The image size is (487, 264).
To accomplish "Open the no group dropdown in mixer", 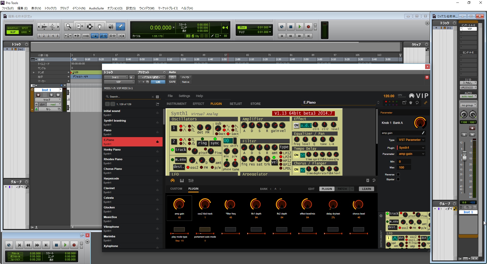I will (x=468, y=105).
